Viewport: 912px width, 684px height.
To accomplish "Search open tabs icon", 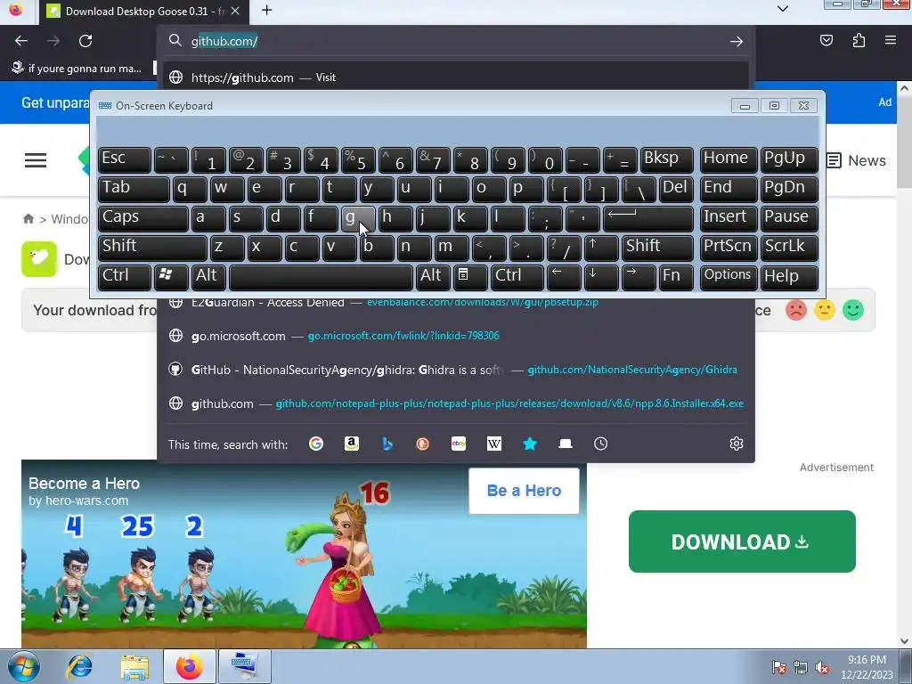I will (x=566, y=444).
